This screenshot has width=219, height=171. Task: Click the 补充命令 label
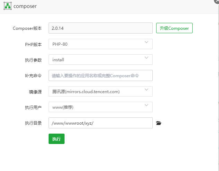tap(33, 76)
